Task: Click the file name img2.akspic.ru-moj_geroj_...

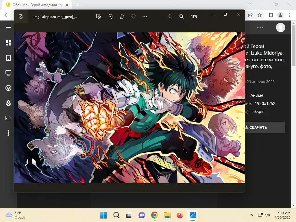Action: pyautogui.click(x=55, y=17)
